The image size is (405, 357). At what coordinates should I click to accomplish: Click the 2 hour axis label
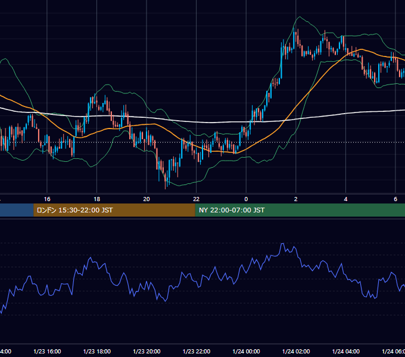[296, 199]
